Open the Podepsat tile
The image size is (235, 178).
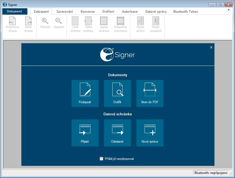tap(85, 93)
